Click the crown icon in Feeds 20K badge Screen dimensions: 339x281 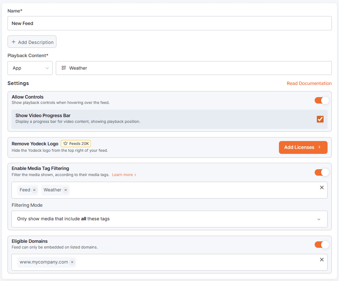point(65,144)
